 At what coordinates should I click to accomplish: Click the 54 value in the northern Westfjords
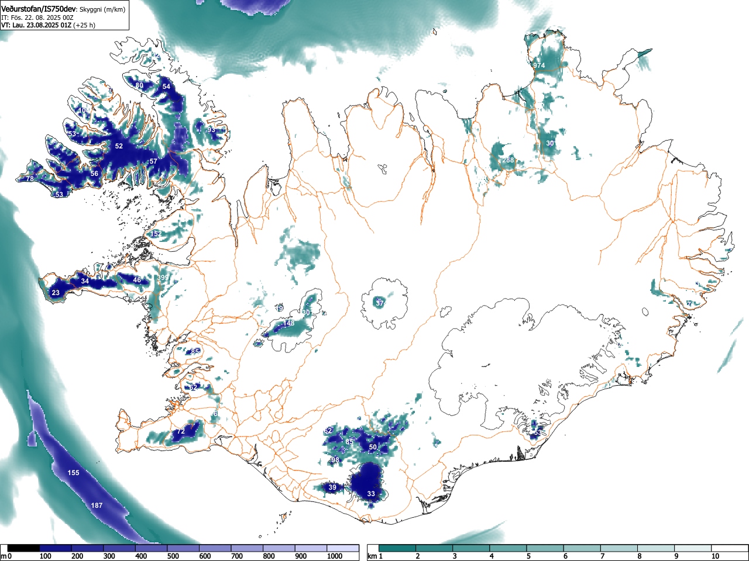coord(166,86)
